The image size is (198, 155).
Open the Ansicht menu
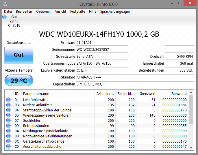coord(60,12)
